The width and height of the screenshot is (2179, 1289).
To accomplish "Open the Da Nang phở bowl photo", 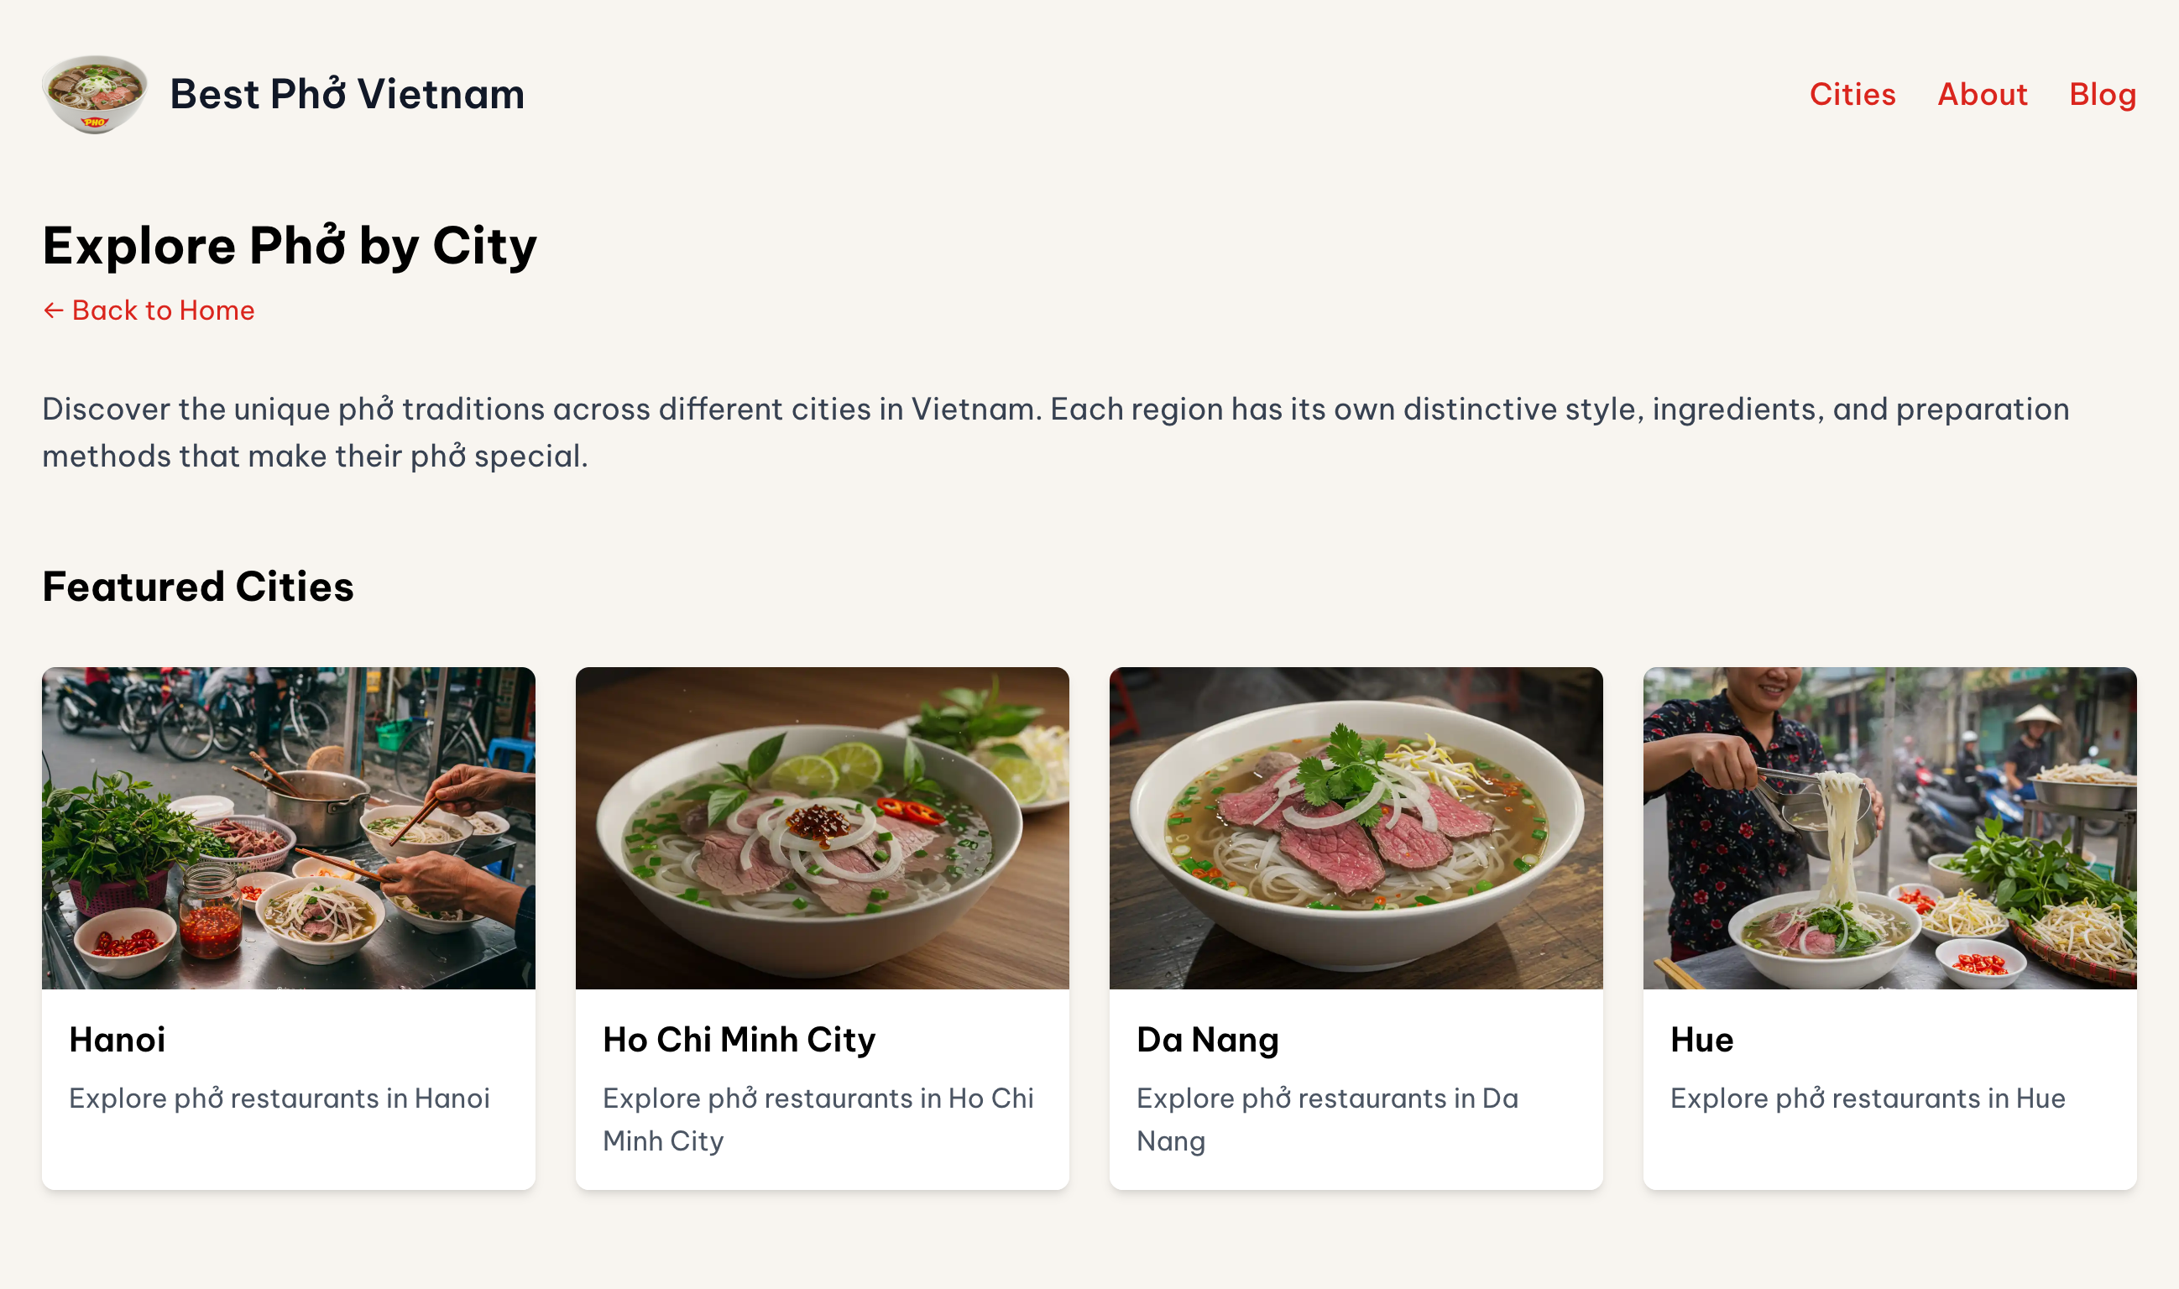I will coord(1356,827).
